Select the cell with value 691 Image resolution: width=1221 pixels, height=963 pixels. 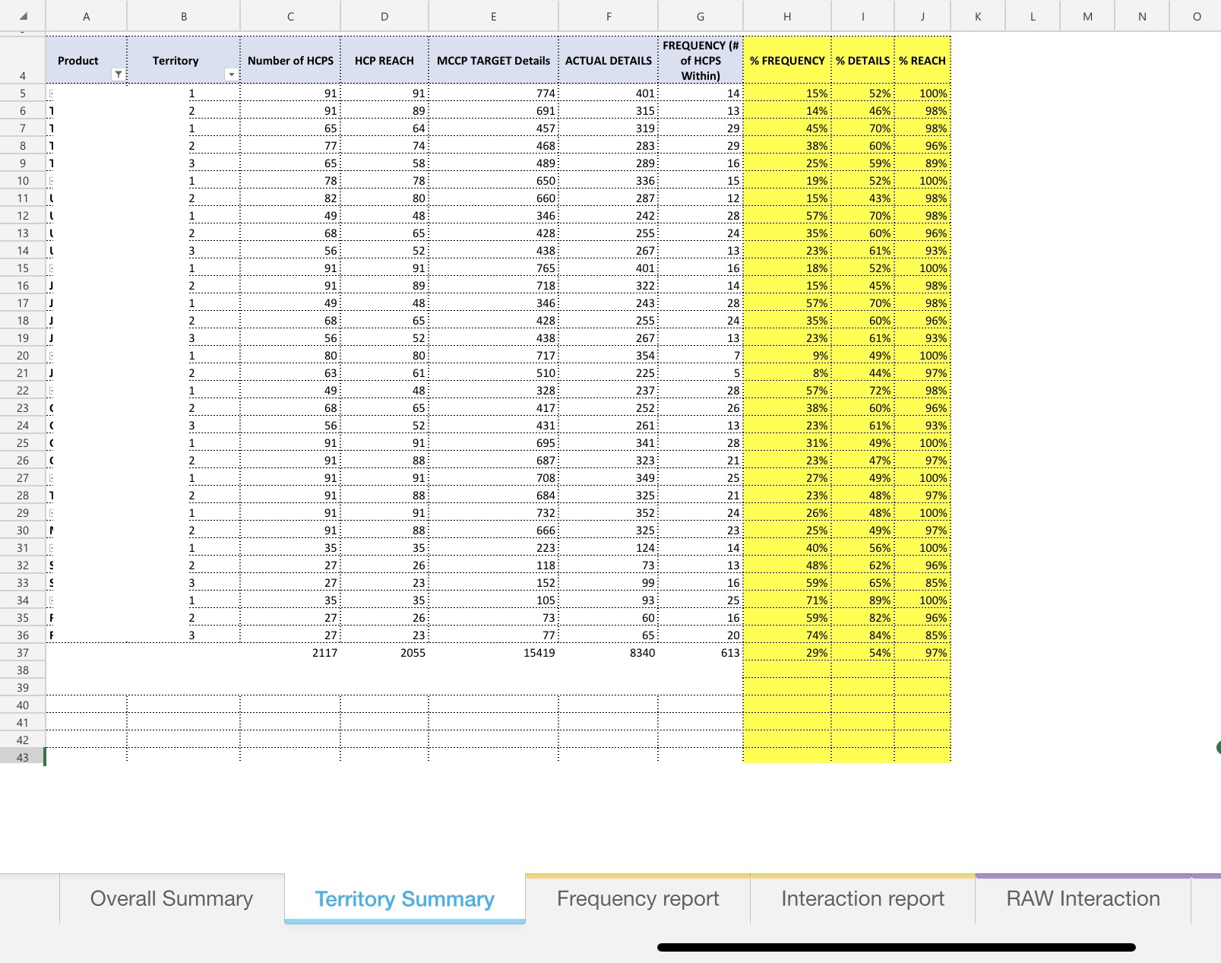494,111
